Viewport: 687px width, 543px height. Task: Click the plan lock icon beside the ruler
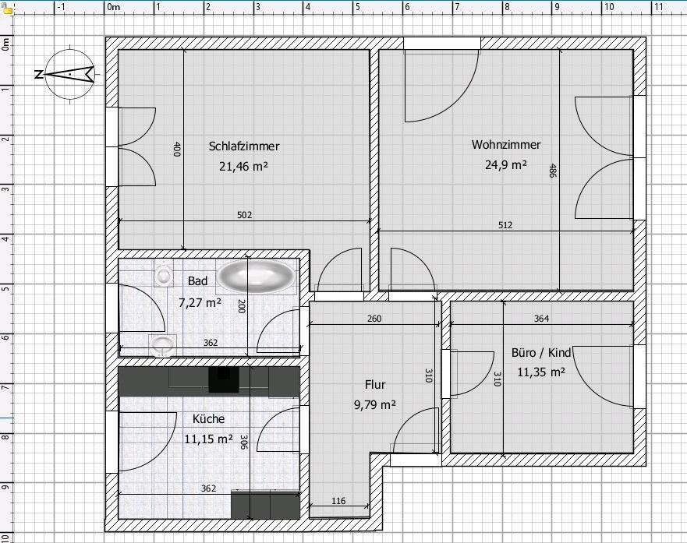coord(8,9)
